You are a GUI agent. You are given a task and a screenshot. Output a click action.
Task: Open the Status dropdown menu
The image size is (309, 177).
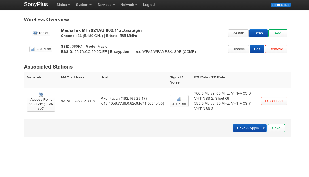(x=63, y=5)
